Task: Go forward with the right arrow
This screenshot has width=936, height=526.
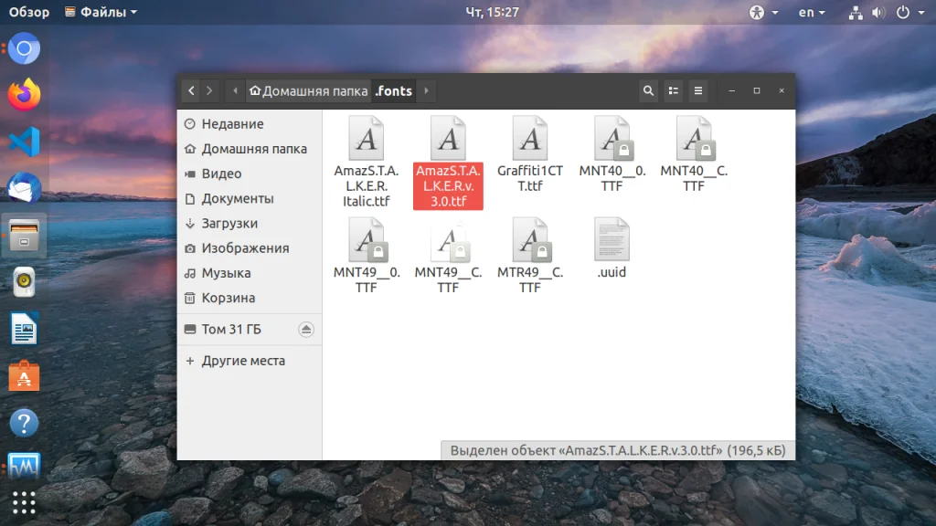Action: pyautogui.click(x=209, y=90)
